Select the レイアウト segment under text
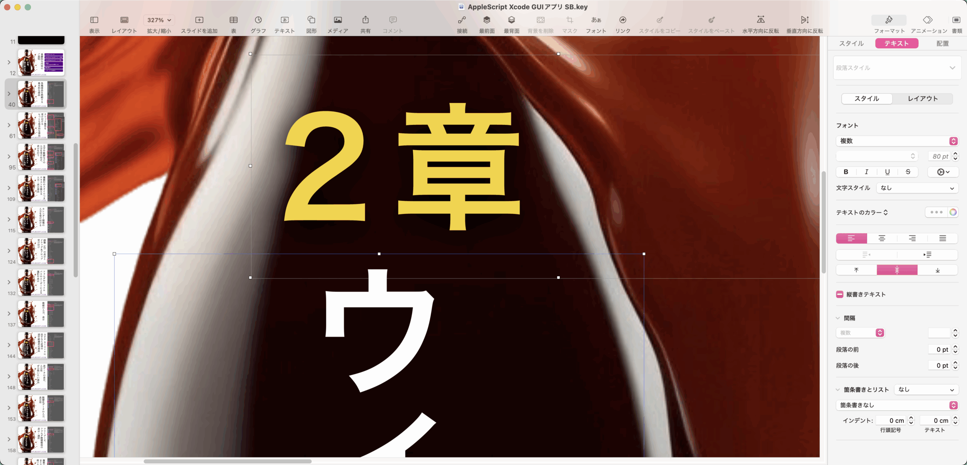 click(x=923, y=99)
